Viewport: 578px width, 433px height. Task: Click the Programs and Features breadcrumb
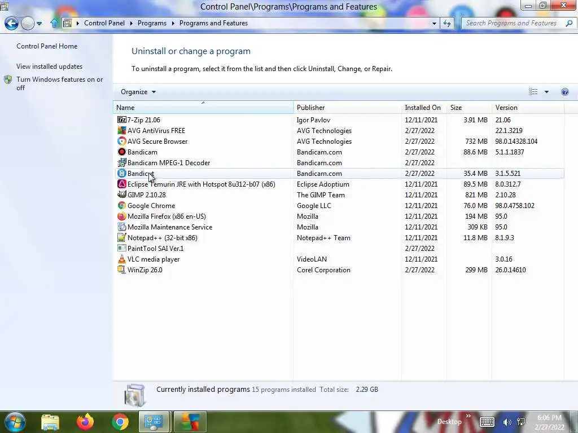coord(213,23)
